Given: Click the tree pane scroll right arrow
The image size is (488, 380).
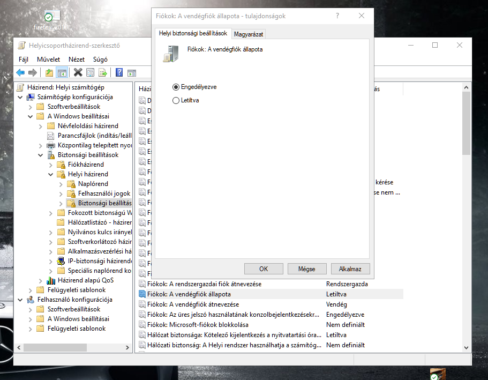Looking at the screenshot, I should [127, 347].
